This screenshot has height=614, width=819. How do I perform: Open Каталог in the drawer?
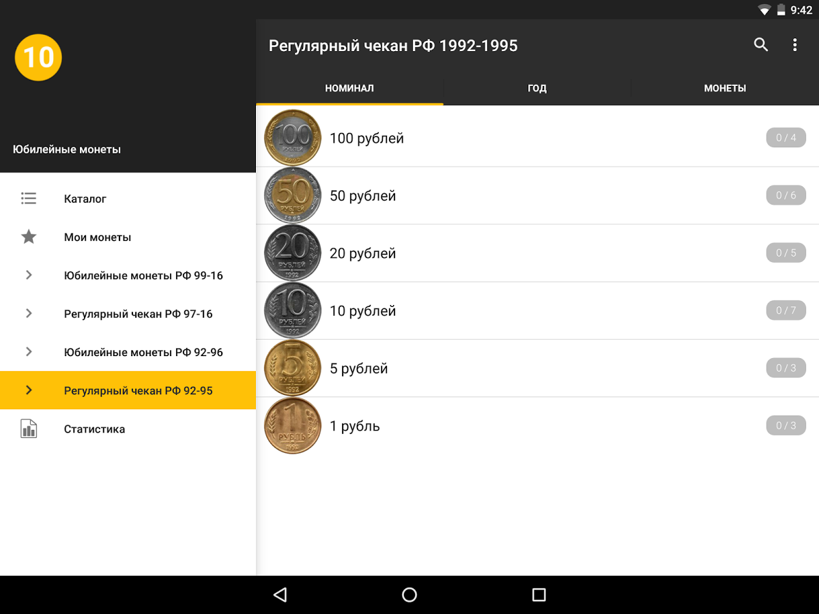128,199
